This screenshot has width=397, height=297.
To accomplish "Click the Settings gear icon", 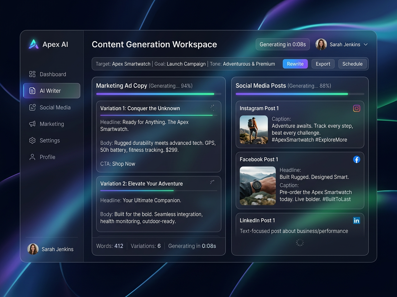I will coord(32,140).
